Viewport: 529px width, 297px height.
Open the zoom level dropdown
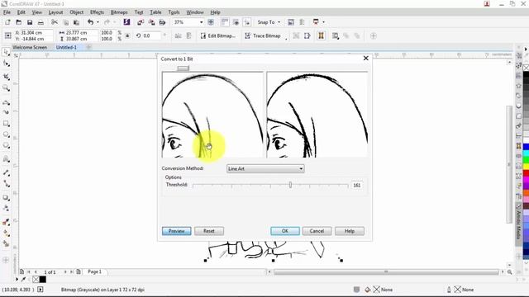[201, 22]
